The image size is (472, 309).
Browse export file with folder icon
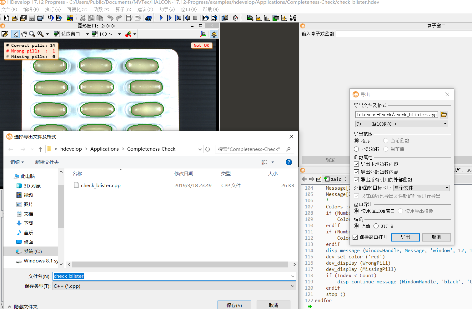[444, 115]
